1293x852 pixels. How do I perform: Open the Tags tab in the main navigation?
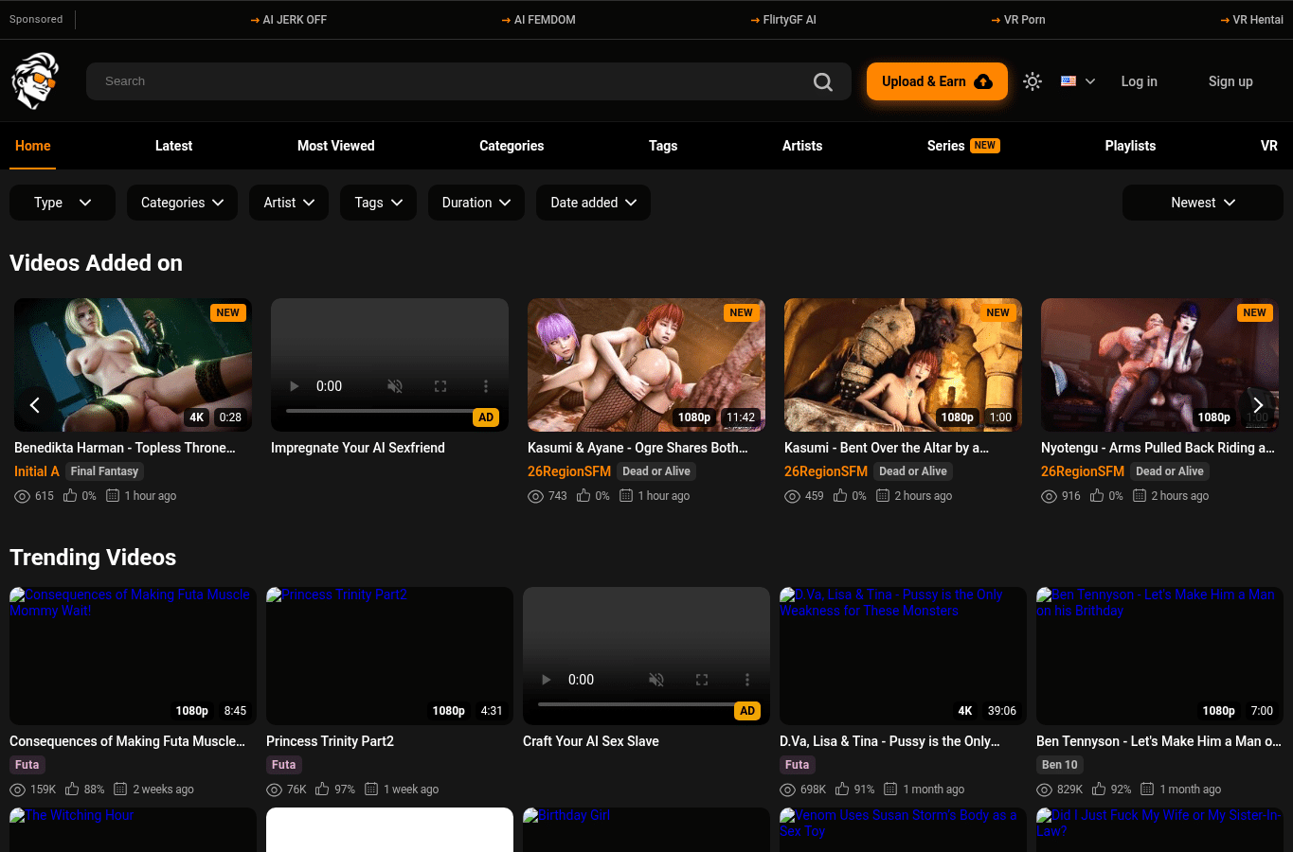point(663,146)
